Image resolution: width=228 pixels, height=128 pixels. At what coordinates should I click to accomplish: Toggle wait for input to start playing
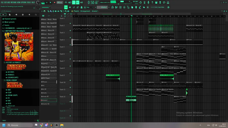tap(70, 3)
